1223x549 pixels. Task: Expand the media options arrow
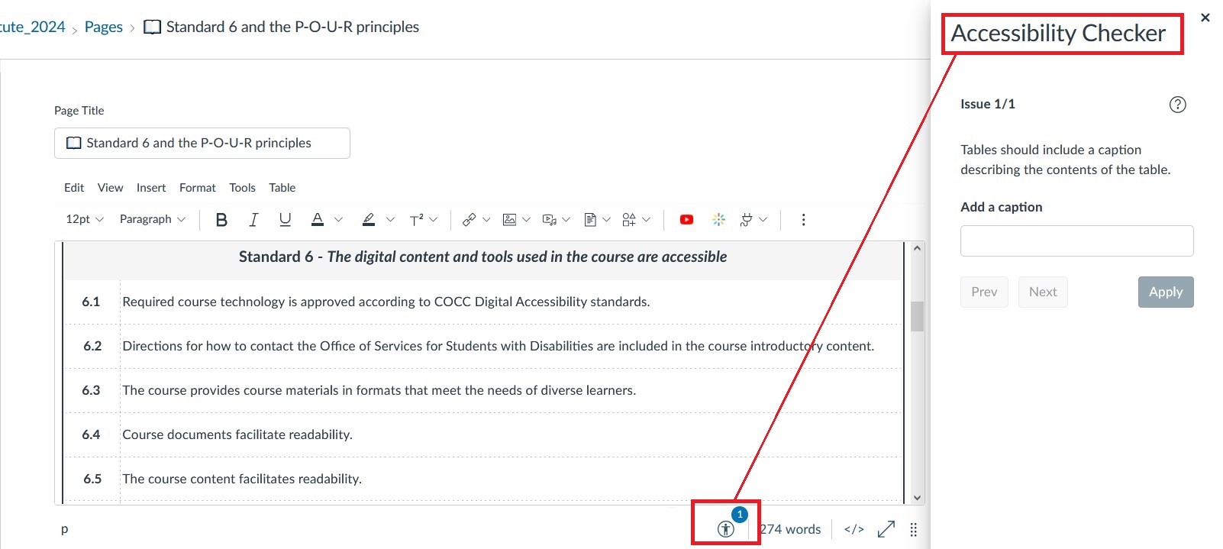click(566, 220)
